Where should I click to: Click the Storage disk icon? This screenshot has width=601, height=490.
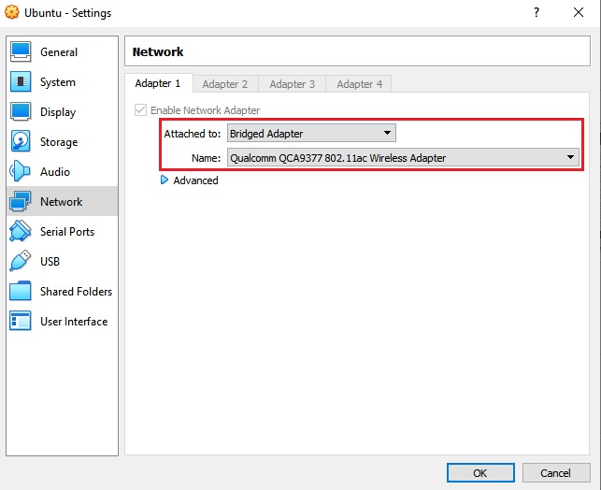tap(21, 142)
